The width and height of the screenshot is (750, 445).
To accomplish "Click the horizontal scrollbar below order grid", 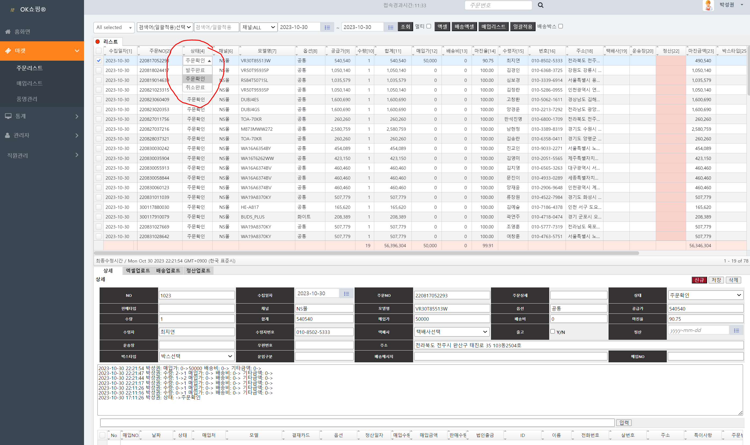I will [x=366, y=253].
